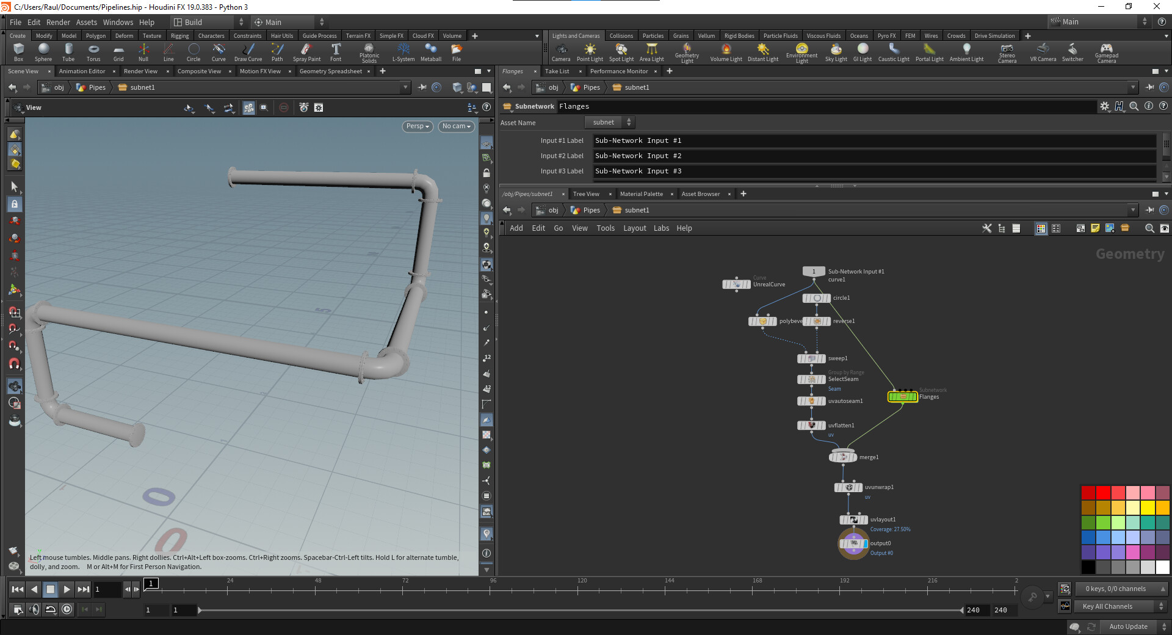Open the Persp view dropdown in the viewport

point(417,126)
